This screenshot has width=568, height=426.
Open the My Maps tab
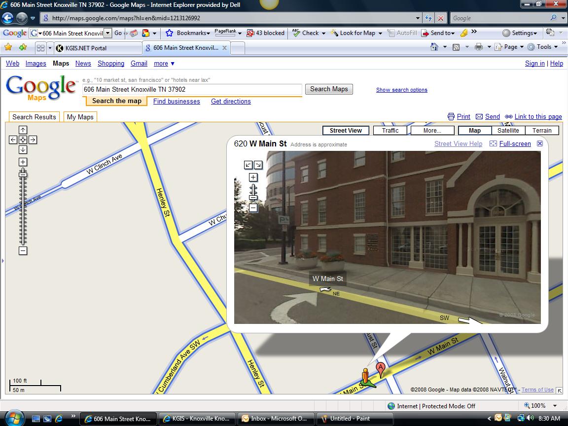80,117
